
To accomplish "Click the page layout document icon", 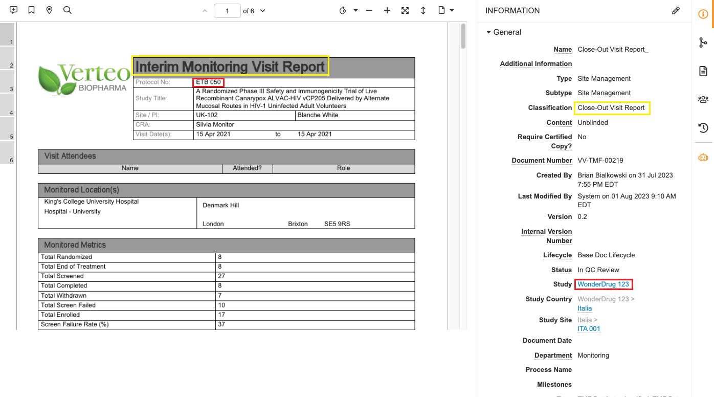I will (x=441, y=10).
